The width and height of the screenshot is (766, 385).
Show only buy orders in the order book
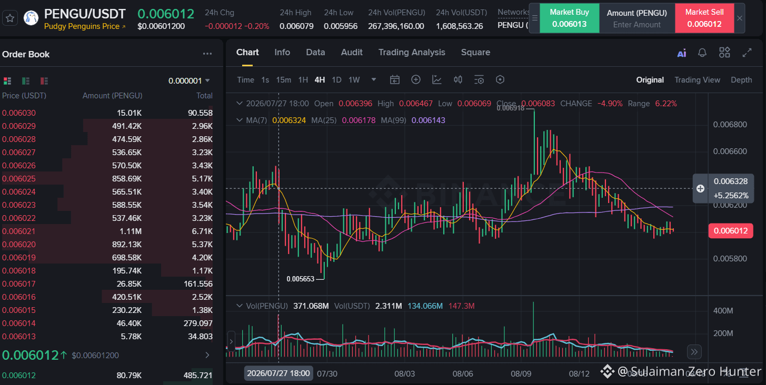pos(26,80)
